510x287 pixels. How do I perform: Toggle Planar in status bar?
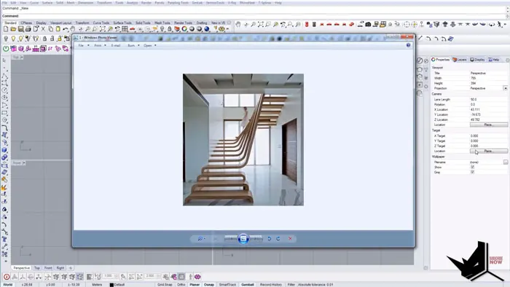tap(195, 285)
